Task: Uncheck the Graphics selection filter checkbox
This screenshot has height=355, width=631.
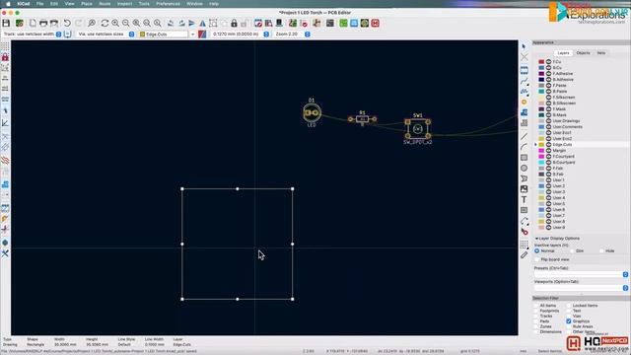Action: pyautogui.click(x=569, y=321)
